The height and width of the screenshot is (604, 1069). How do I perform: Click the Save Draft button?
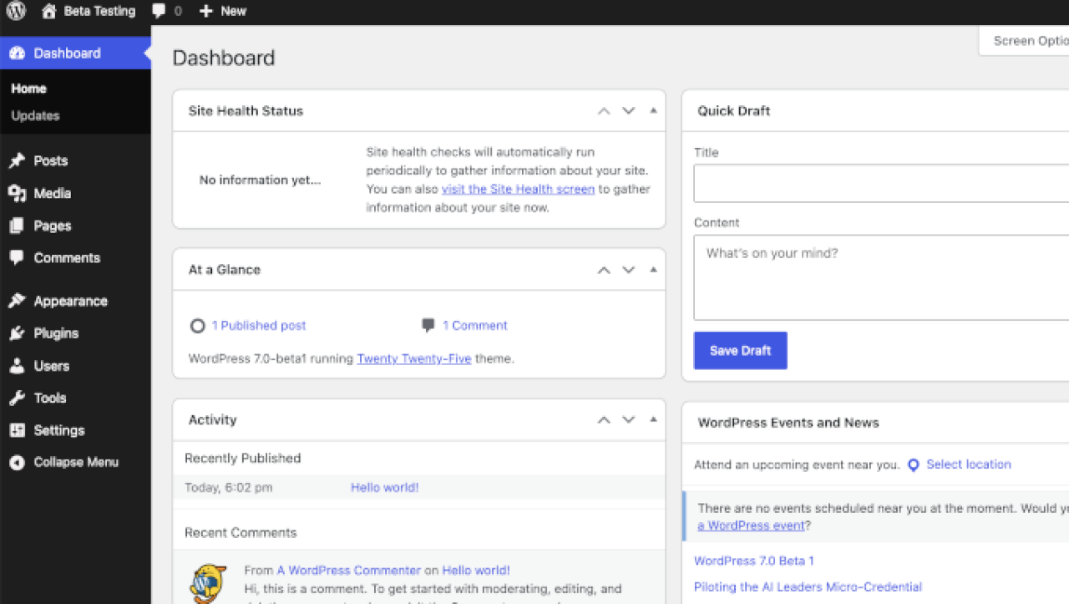coord(740,351)
